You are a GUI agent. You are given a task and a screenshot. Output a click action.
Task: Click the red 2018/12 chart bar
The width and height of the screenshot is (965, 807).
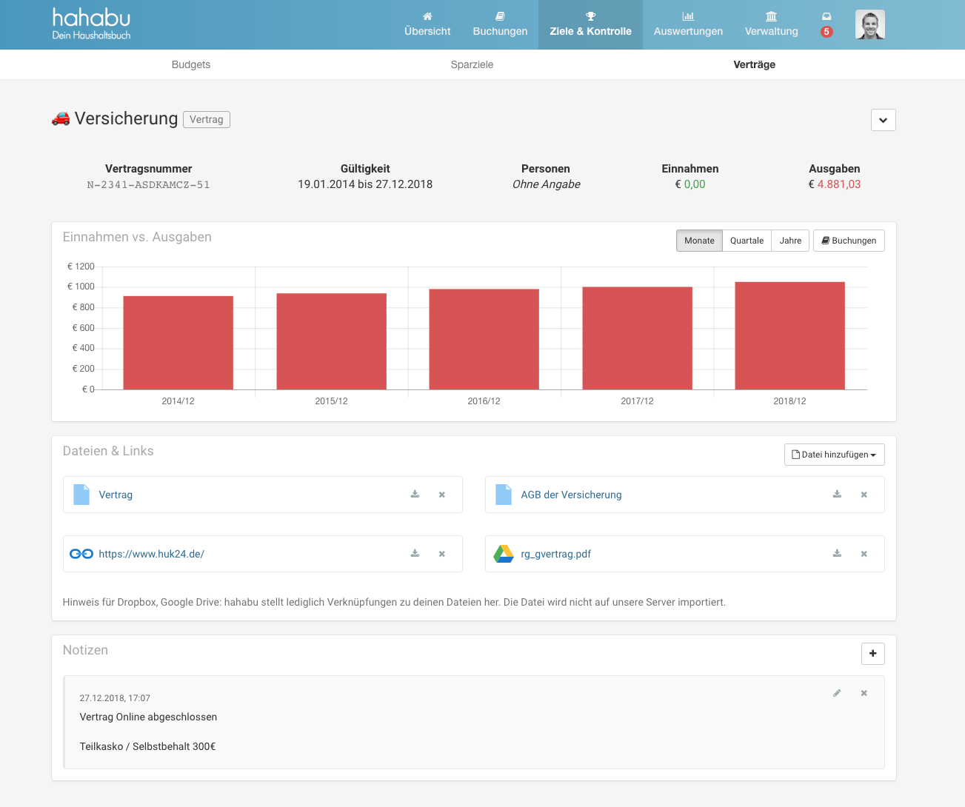pos(789,335)
